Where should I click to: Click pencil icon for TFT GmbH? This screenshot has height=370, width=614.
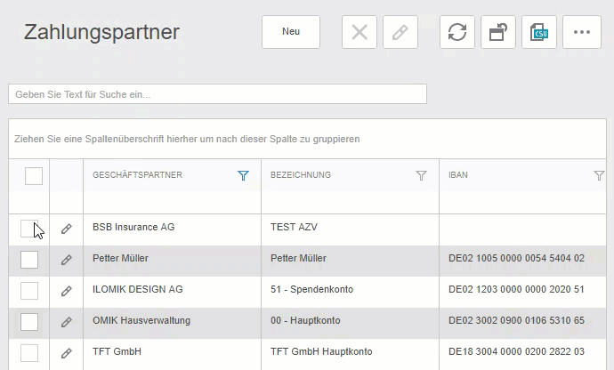(66, 353)
